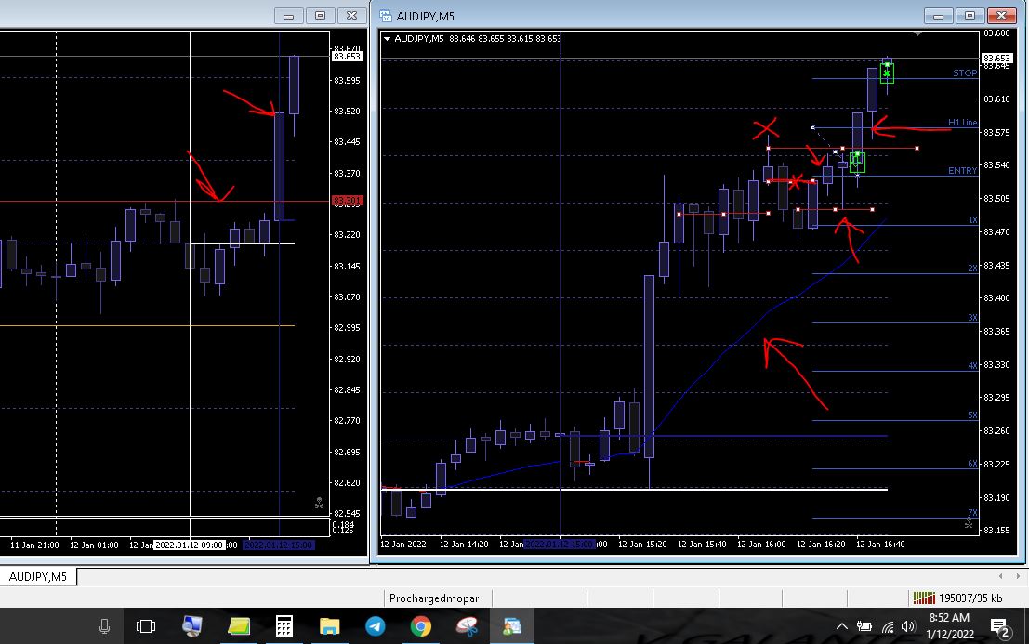The width and height of the screenshot is (1029, 644).
Task: Select the 7X level label
Action: coord(972,513)
